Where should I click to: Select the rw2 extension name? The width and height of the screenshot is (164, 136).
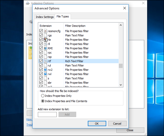50,70
